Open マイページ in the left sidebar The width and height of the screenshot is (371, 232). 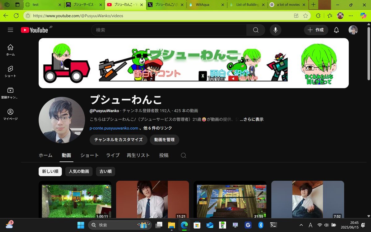[11, 114]
